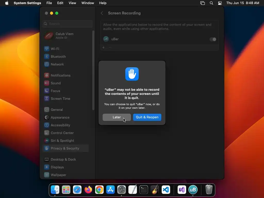Click the minus button under the app list
The image size is (264, 198).
pyautogui.click(x=110, y=48)
